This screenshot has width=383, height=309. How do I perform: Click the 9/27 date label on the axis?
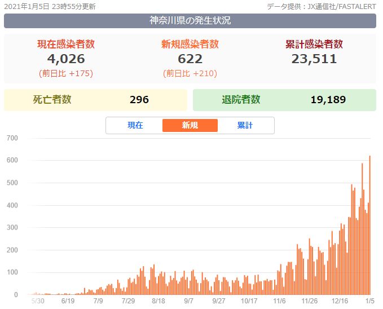(x=219, y=301)
